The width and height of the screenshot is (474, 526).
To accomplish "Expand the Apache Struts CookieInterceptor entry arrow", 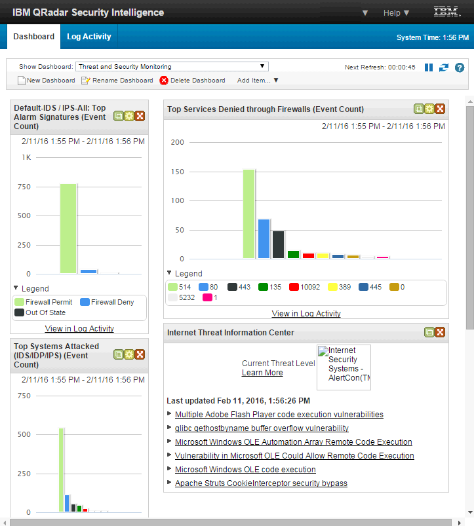I will pyautogui.click(x=169, y=482).
